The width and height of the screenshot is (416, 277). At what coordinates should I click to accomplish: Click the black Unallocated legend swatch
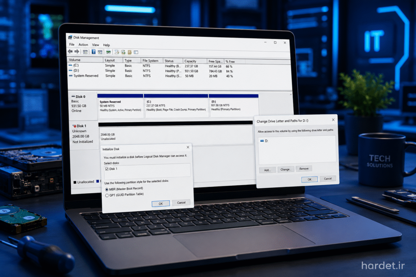(75, 182)
